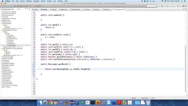Collapse All in Package Explorer toolbar
Viewport: 188px width, 106px height.
[18, 9]
